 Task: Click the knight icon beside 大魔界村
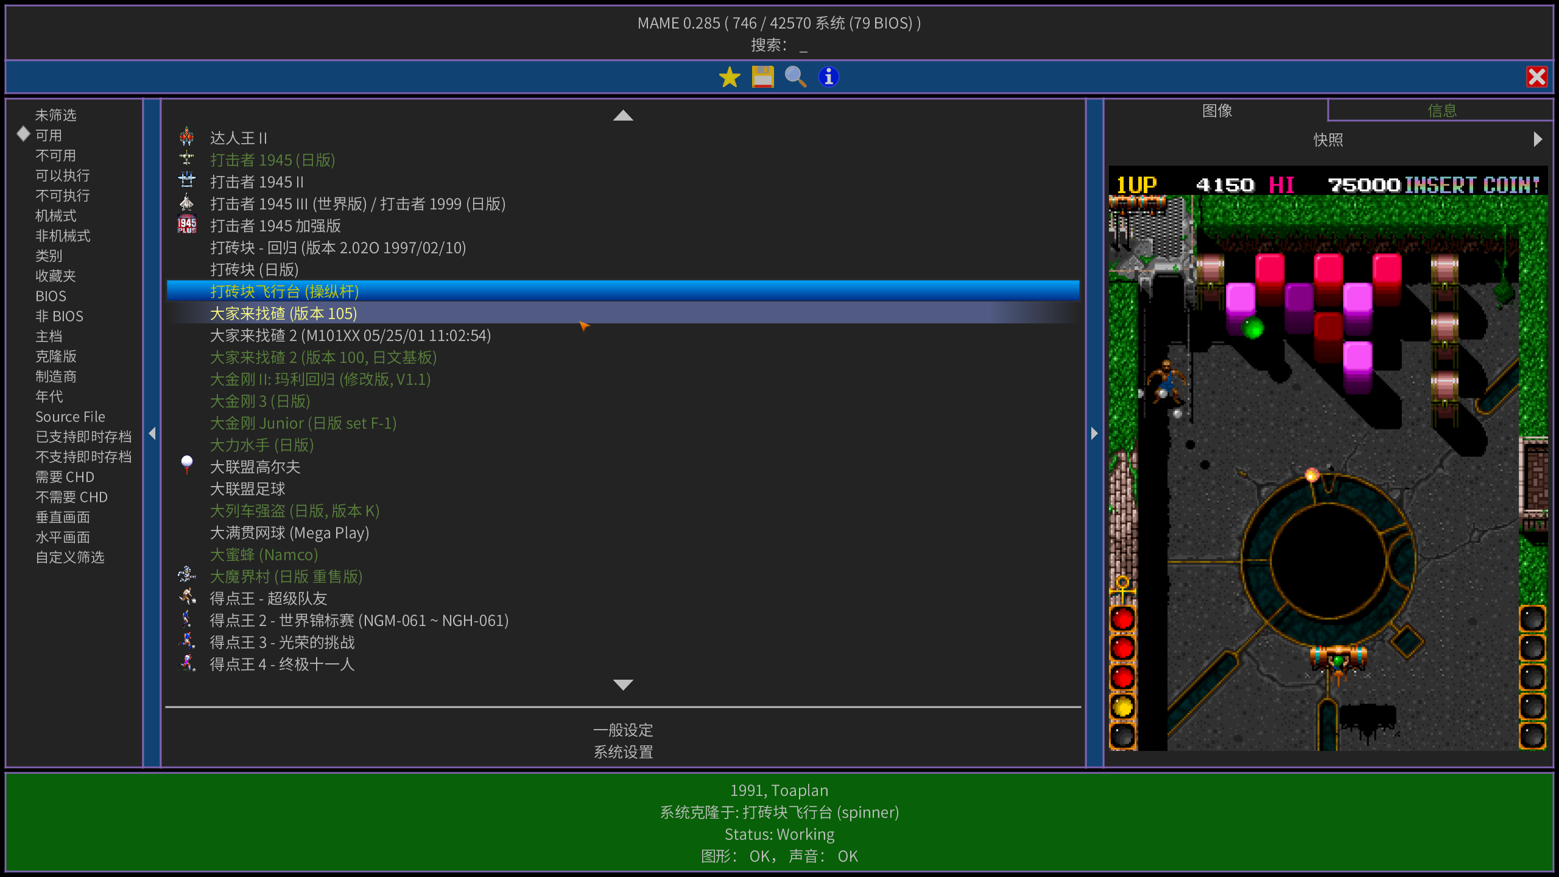click(186, 576)
